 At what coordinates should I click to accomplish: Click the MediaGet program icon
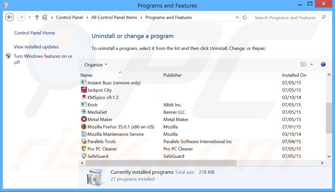(x=84, y=112)
